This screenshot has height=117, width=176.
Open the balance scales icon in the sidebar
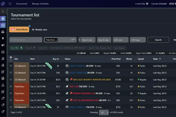(3, 32)
